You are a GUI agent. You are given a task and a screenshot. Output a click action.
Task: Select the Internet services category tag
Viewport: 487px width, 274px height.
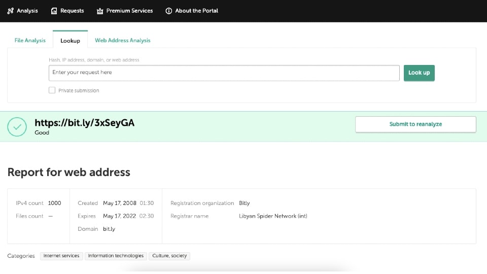pos(61,256)
